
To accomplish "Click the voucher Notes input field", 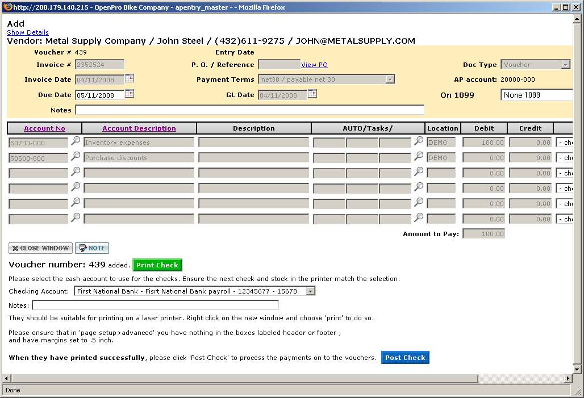I will click(249, 110).
